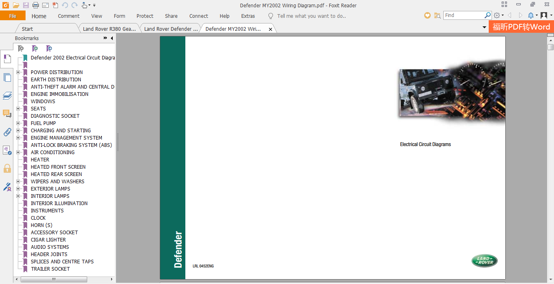Switch to the Protect ribbon tab
Image resolution: width=554 pixels, height=284 pixels.
click(145, 16)
